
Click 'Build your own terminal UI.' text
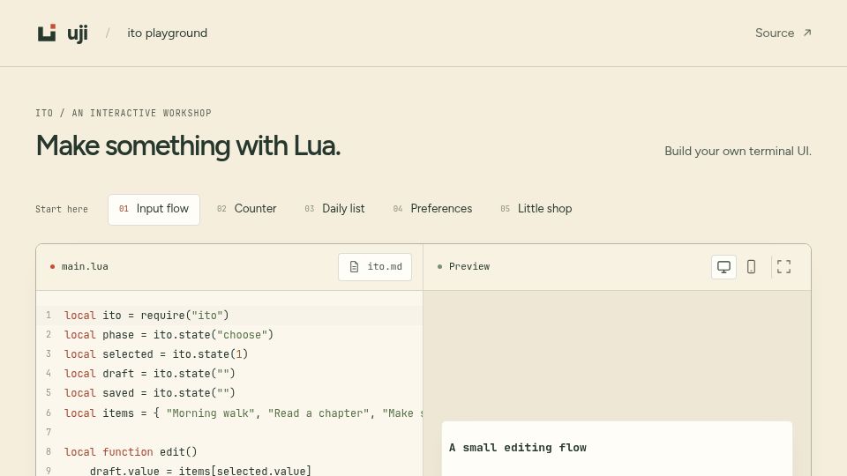click(x=738, y=151)
